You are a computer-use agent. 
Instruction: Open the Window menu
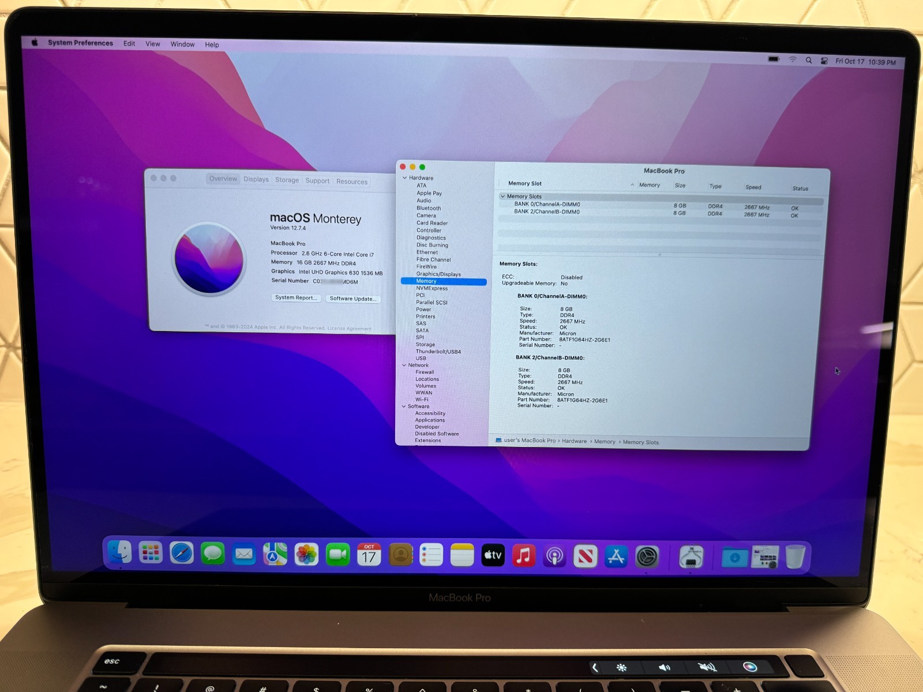click(x=182, y=44)
